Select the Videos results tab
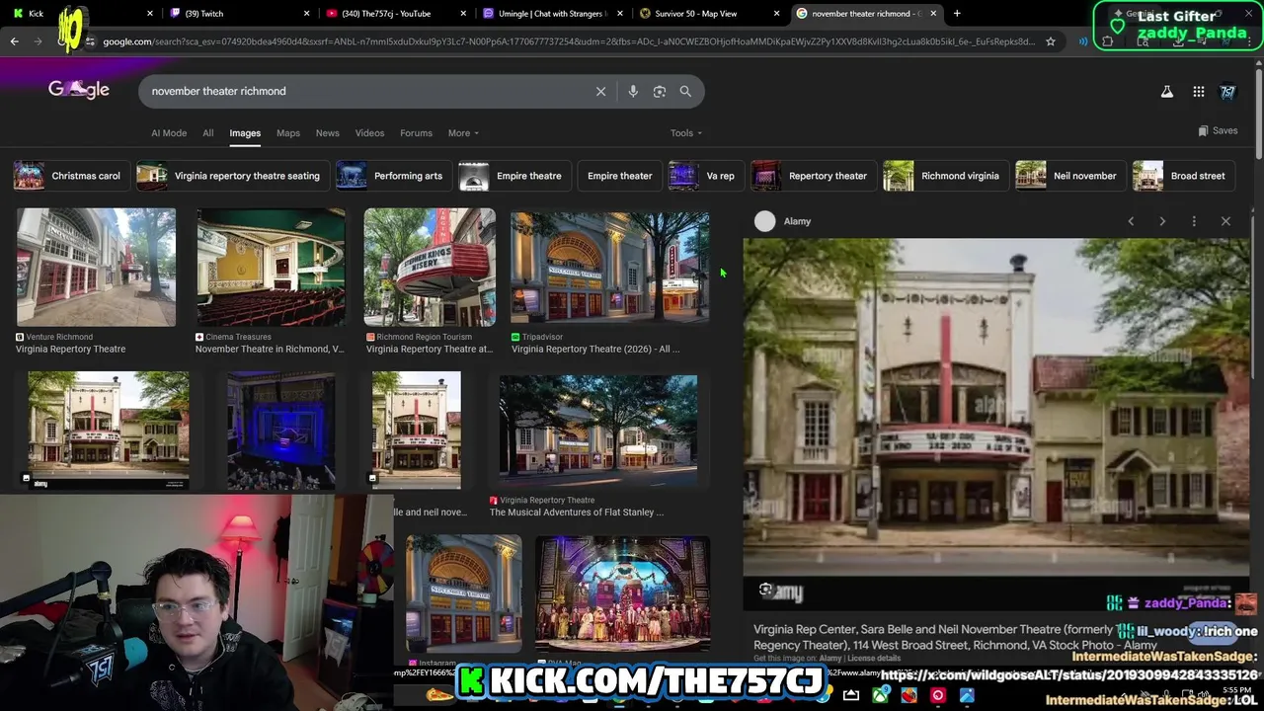The height and width of the screenshot is (711, 1264). point(369,133)
